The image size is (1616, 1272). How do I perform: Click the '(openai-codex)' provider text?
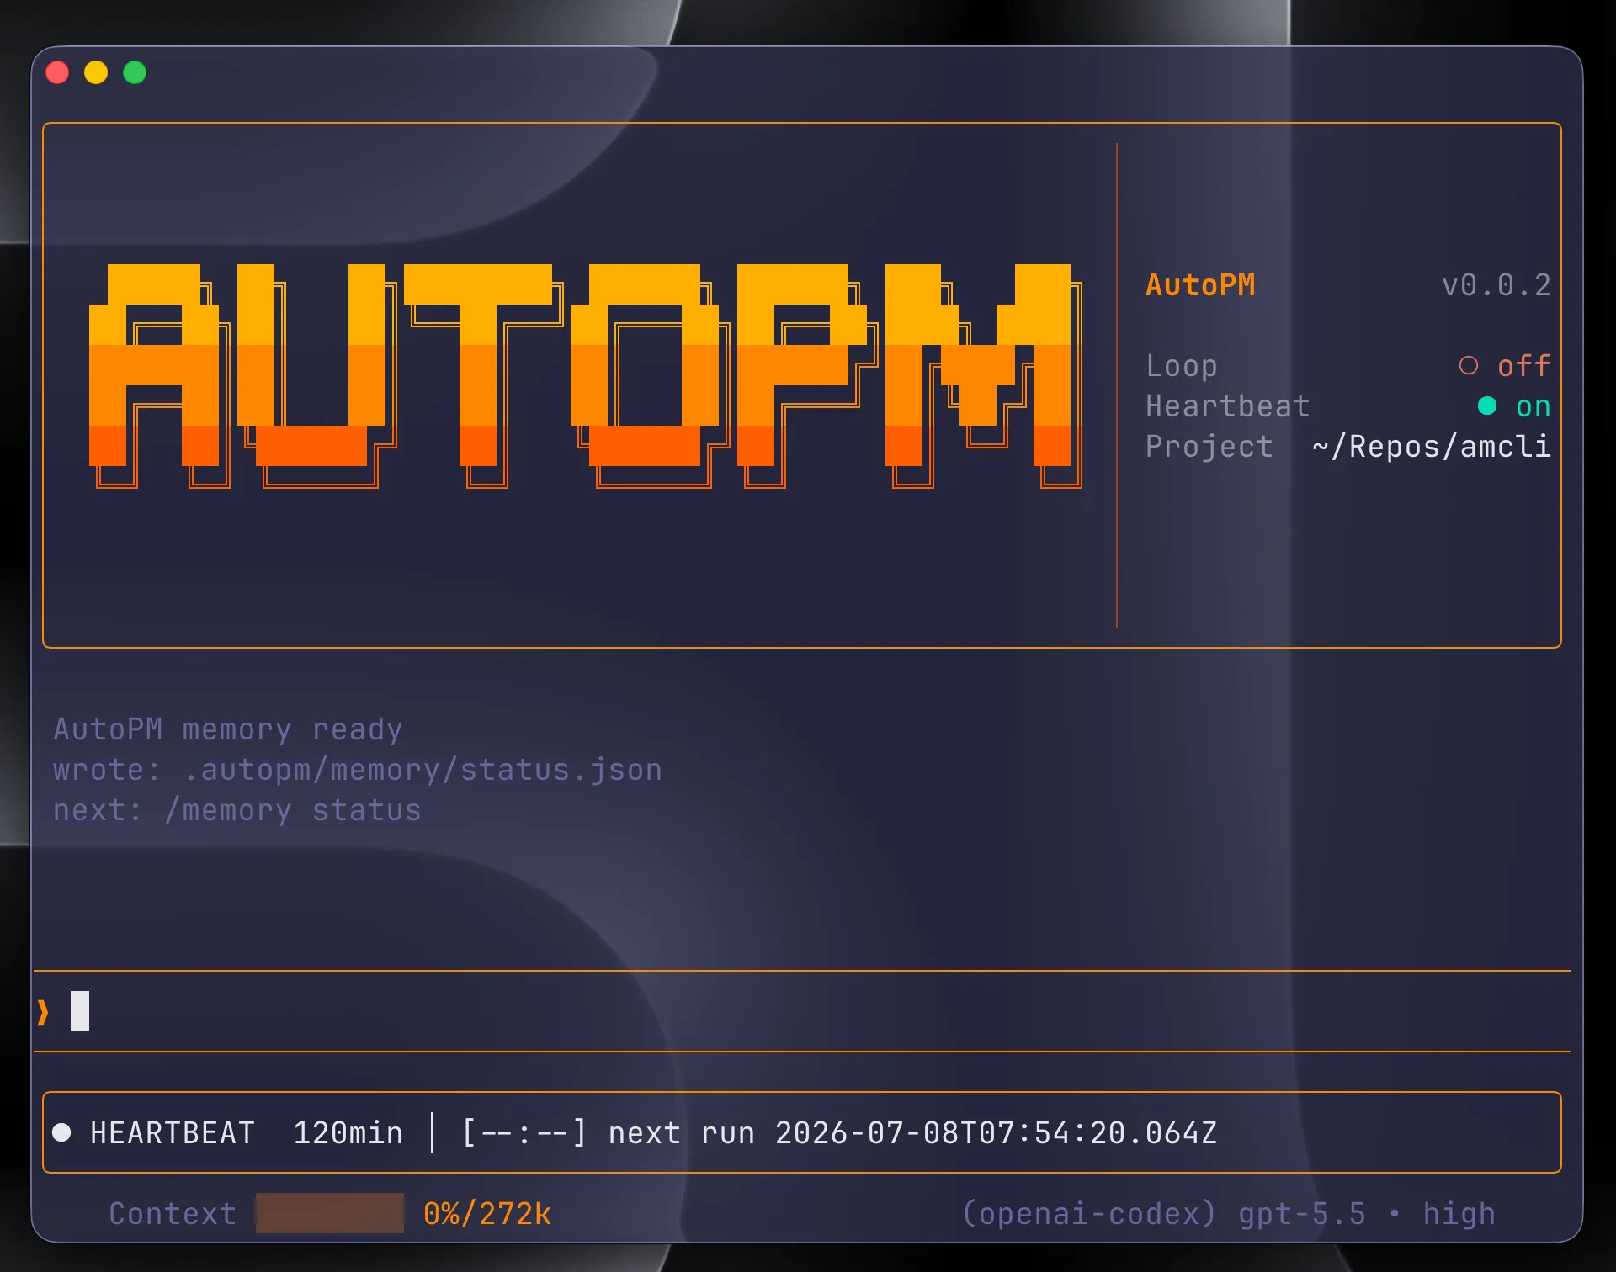1089,1214
